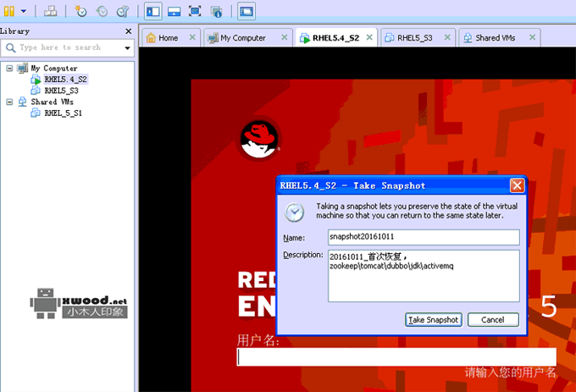Screen dimensions: 576x392
Task: Click the snapshot Name input field
Action: (424, 237)
